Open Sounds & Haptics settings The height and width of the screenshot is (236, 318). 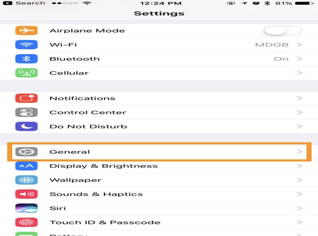pyautogui.click(x=96, y=194)
